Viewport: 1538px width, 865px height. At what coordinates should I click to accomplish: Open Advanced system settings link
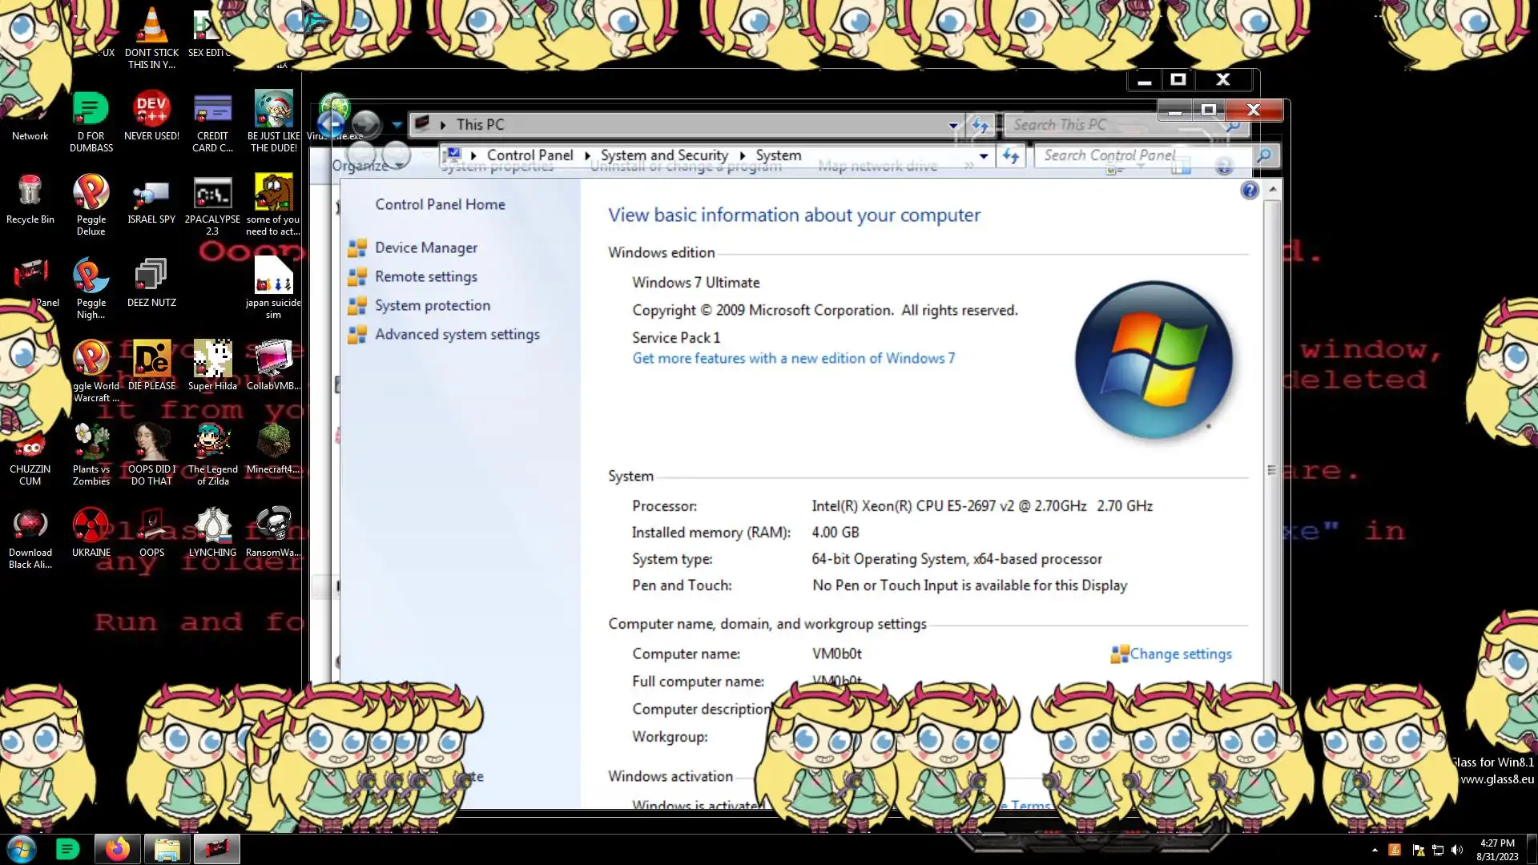coord(457,335)
